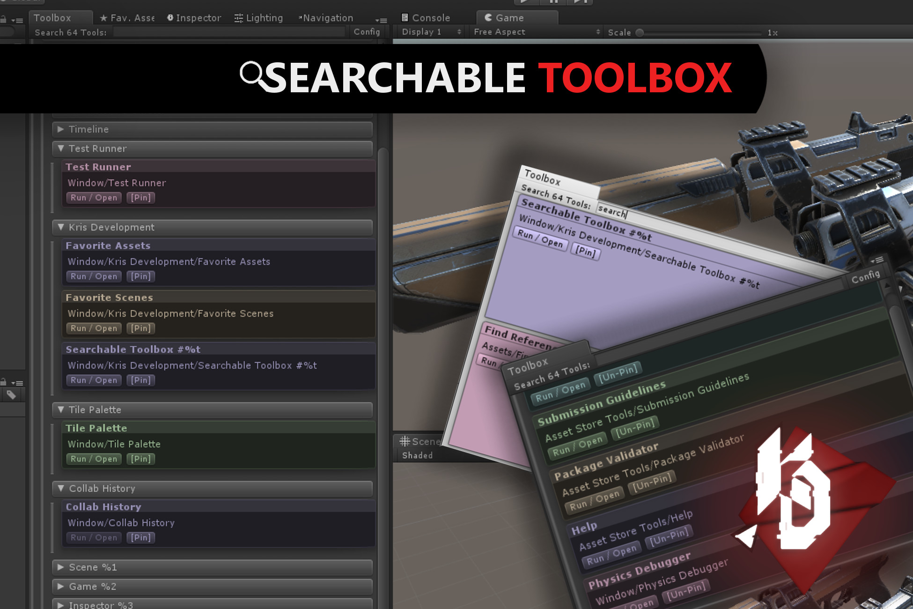This screenshot has height=609, width=913.
Task: Open the Fav. Assets tab
Action: click(x=127, y=18)
